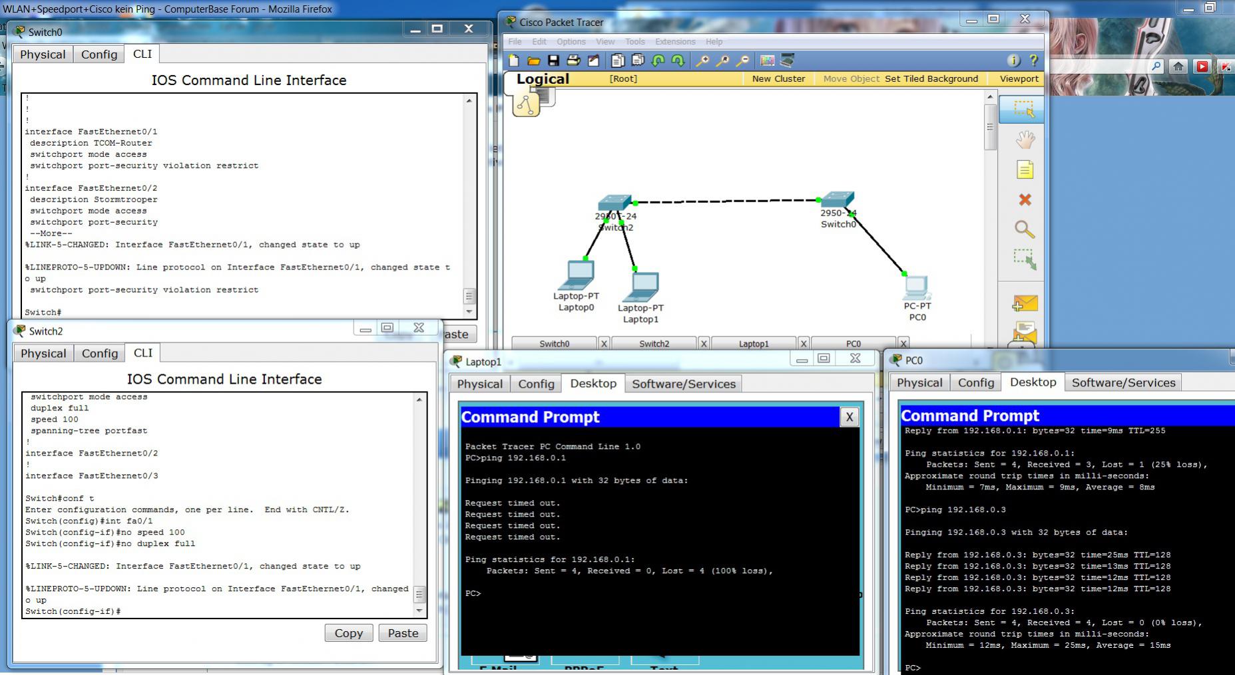Click the Paste button in Switch2 CLI
This screenshot has width=1235, height=675.
tap(403, 633)
